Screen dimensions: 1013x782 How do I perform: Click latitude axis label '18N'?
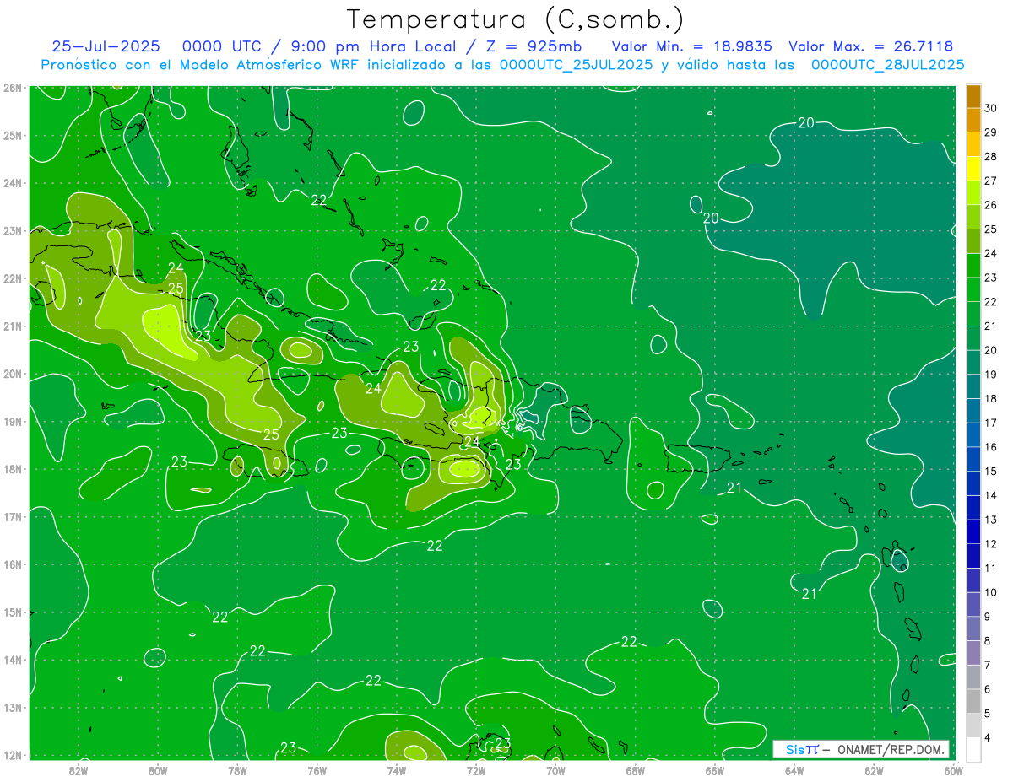click(13, 469)
